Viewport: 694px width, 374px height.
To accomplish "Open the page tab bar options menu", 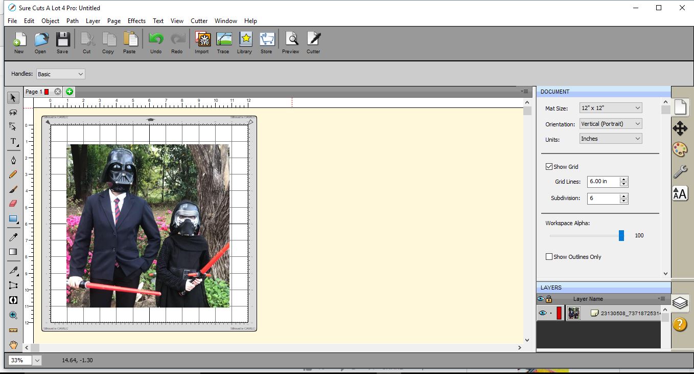I will pyautogui.click(x=525, y=91).
